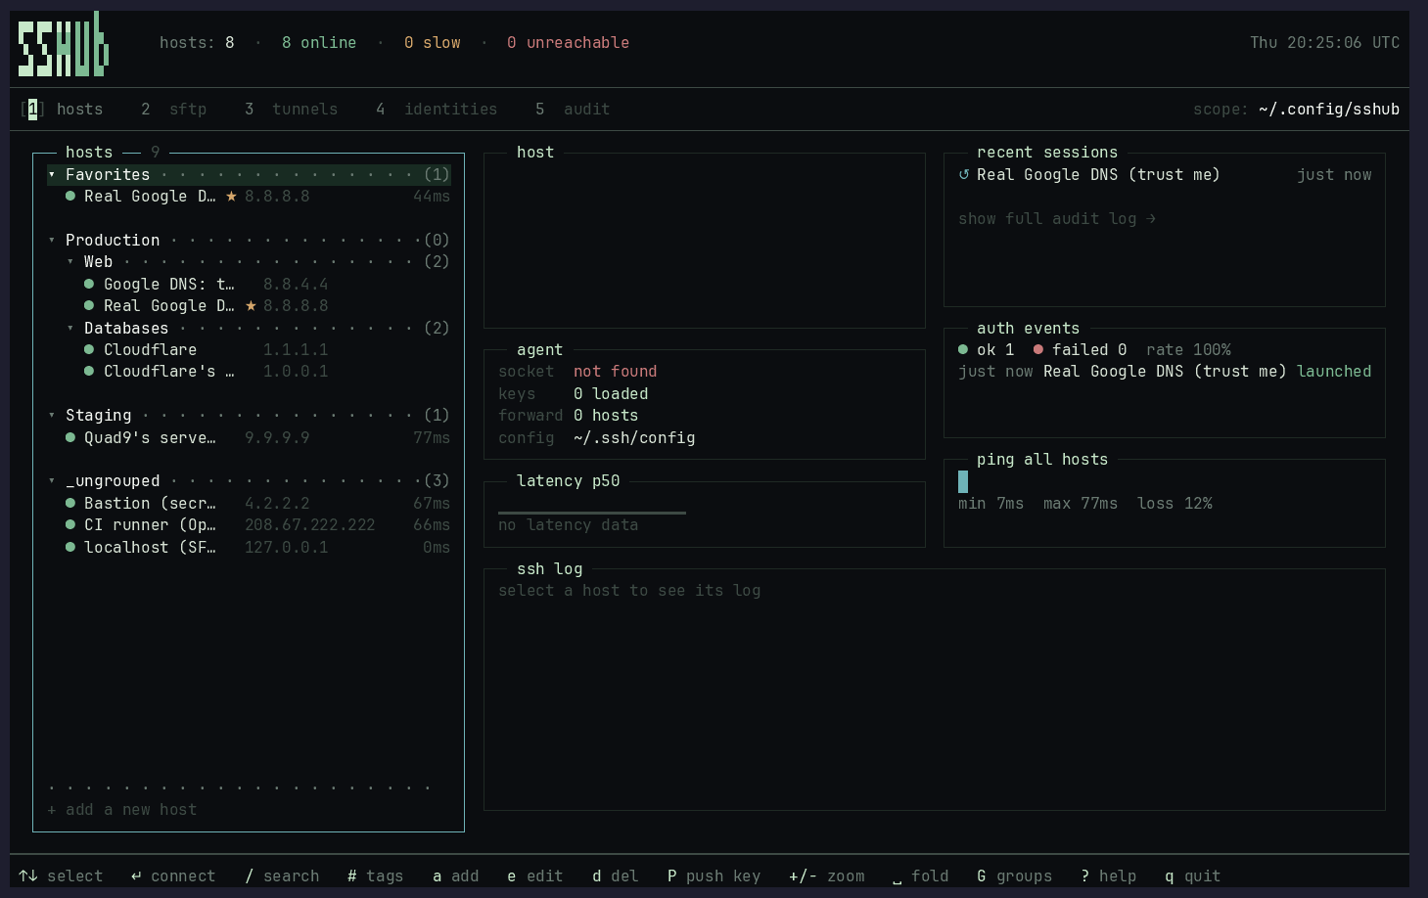Image resolution: width=1428 pixels, height=898 pixels.
Task: Select CI runner (Op… host
Action: (x=249, y=525)
